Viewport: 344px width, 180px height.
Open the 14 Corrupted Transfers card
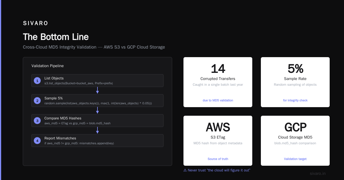click(218, 82)
